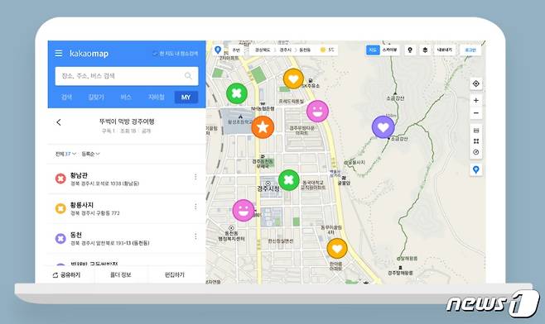Open 폴더 정보 folder info
The width and height of the screenshot is (545, 324).
pyautogui.click(x=121, y=275)
